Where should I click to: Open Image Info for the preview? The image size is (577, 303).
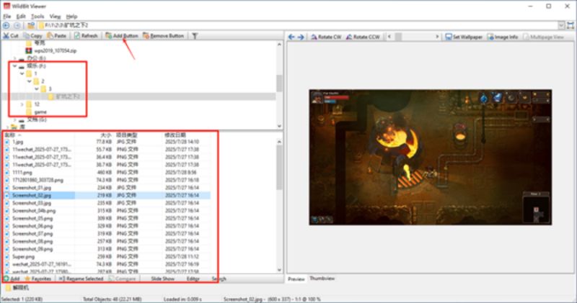pyautogui.click(x=502, y=37)
